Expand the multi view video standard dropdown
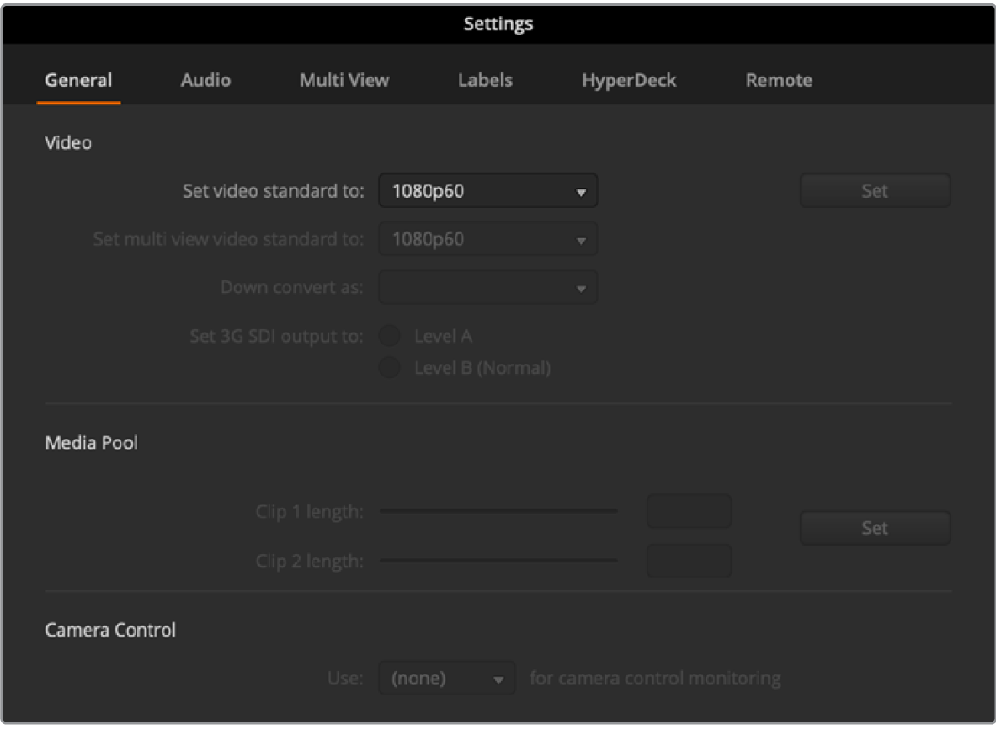The height and width of the screenshot is (730, 996). pyautogui.click(x=488, y=240)
